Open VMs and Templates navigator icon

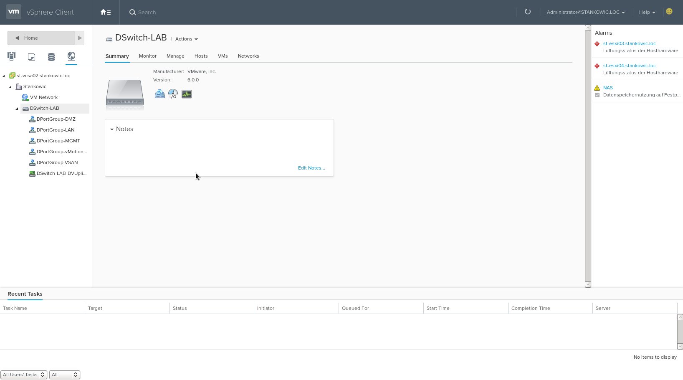click(x=31, y=56)
